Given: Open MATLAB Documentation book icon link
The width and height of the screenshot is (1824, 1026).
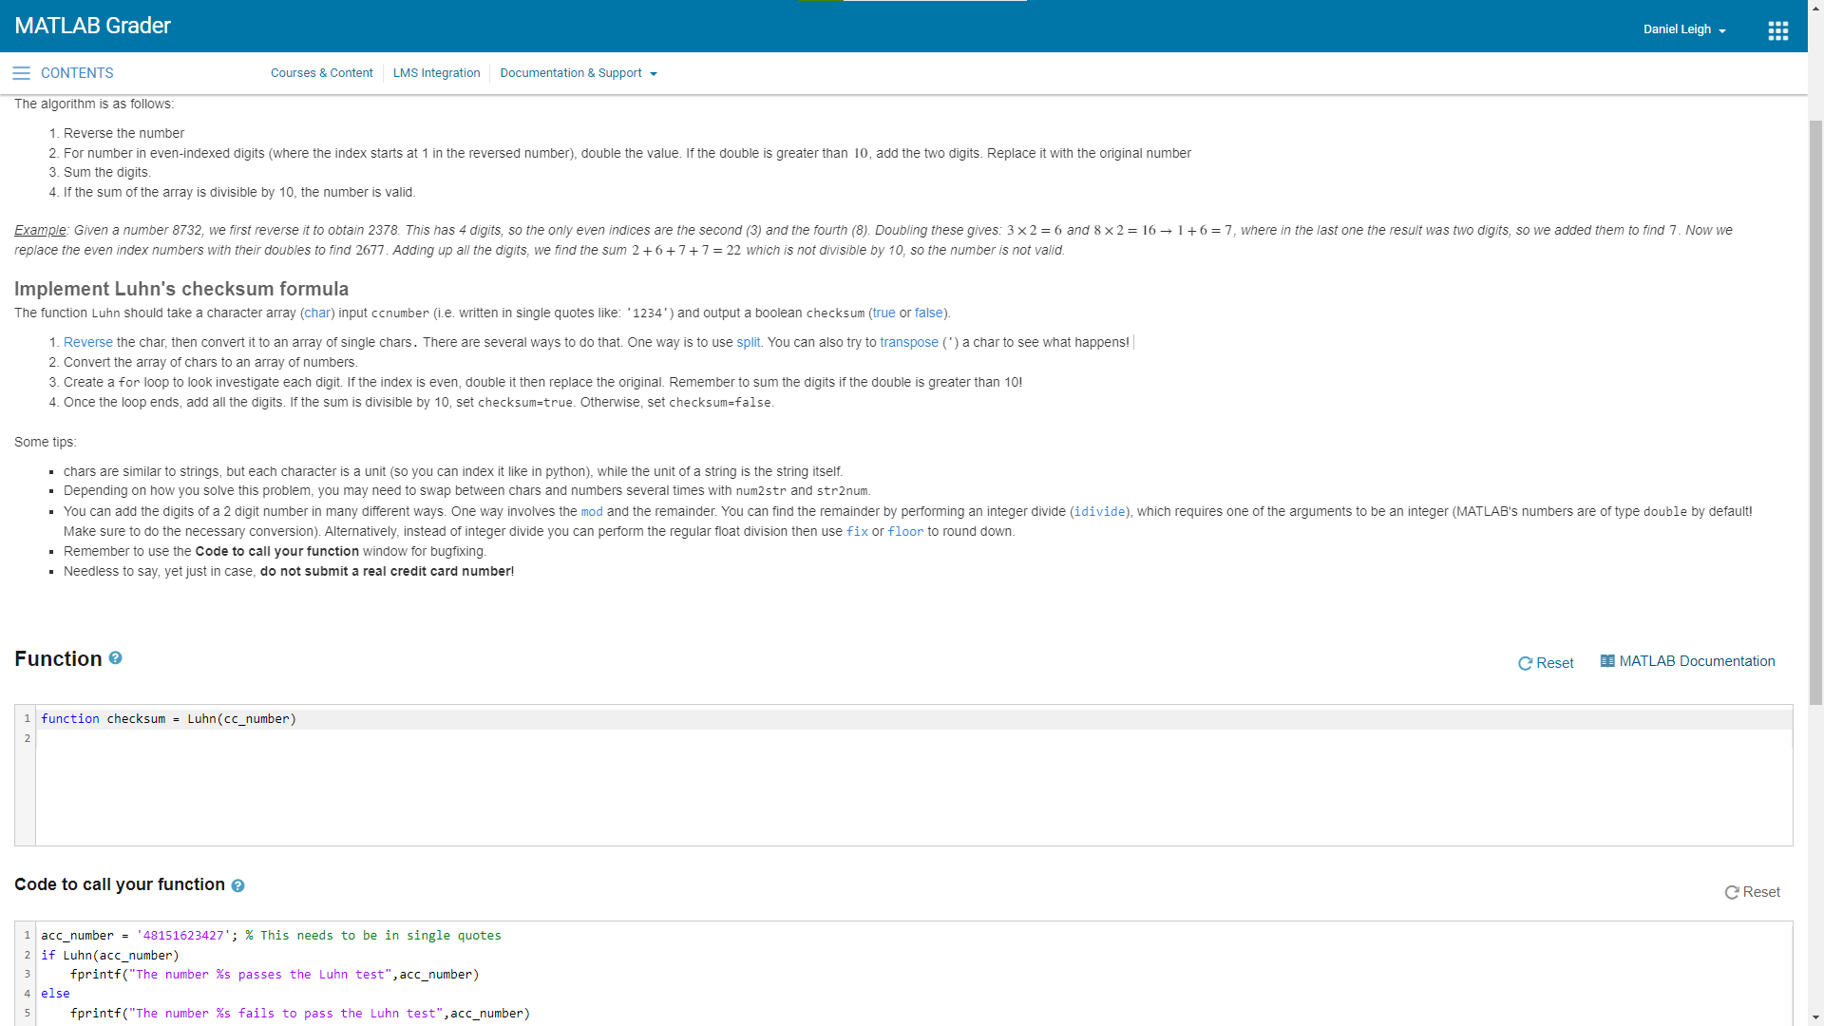Looking at the screenshot, I should [1607, 661].
